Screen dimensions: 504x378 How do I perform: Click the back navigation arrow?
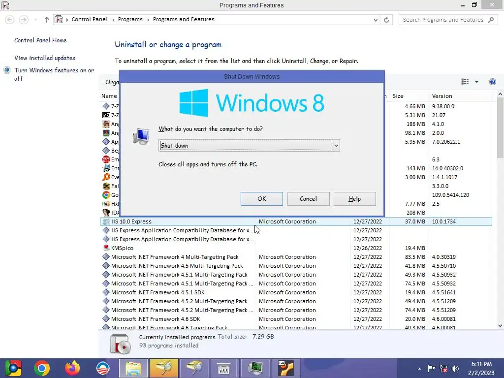pyautogui.click(x=10, y=20)
